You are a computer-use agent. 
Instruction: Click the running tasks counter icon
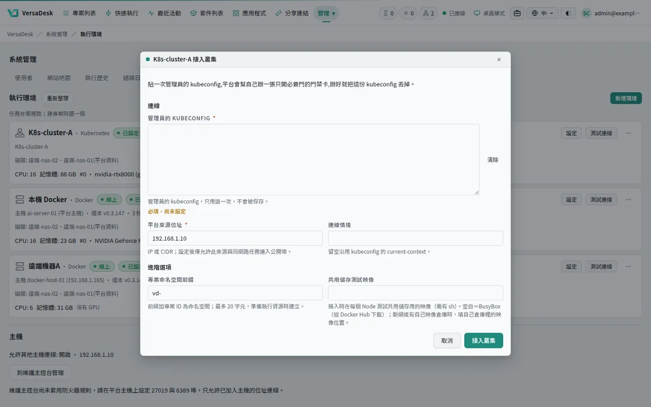coord(408,13)
